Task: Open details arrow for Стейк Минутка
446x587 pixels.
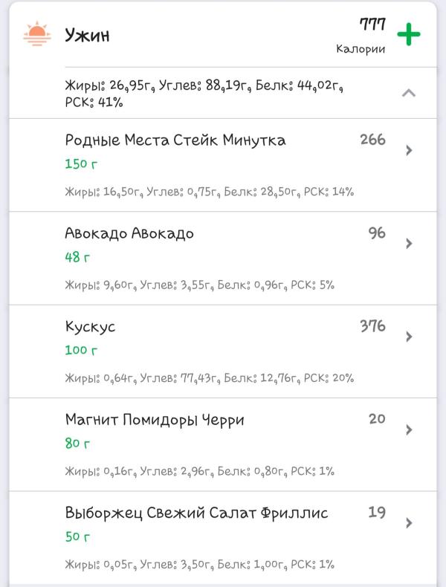Action: point(409,150)
